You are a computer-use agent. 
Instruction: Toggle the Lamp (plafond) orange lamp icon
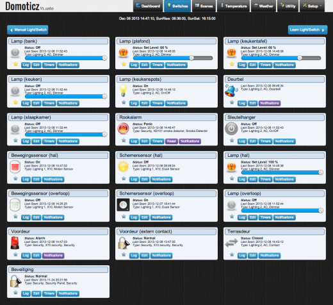point(124,53)
